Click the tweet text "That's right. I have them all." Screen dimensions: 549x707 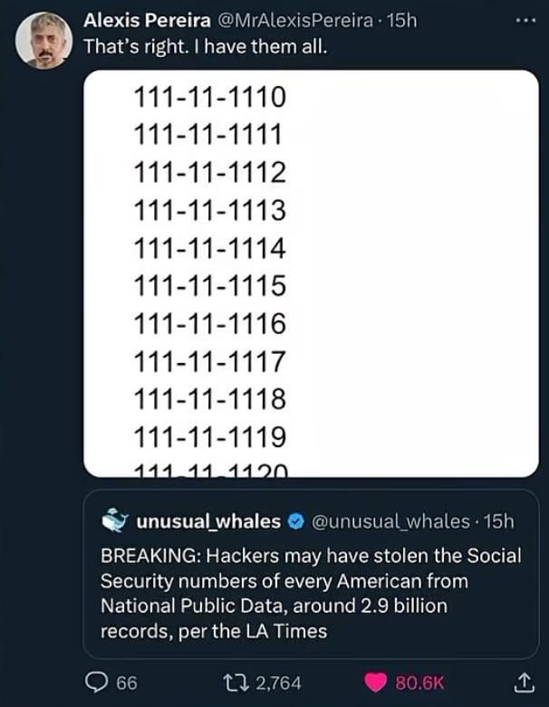point(206,46)
